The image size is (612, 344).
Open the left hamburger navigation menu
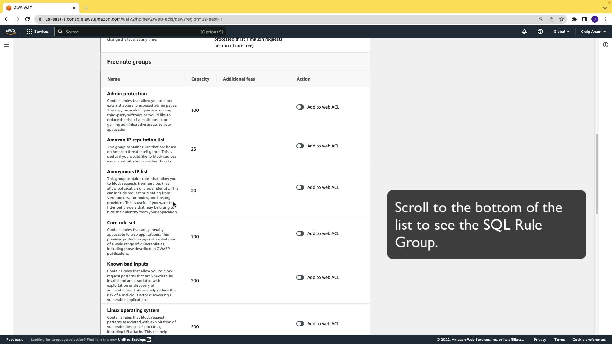pos(6,45)
